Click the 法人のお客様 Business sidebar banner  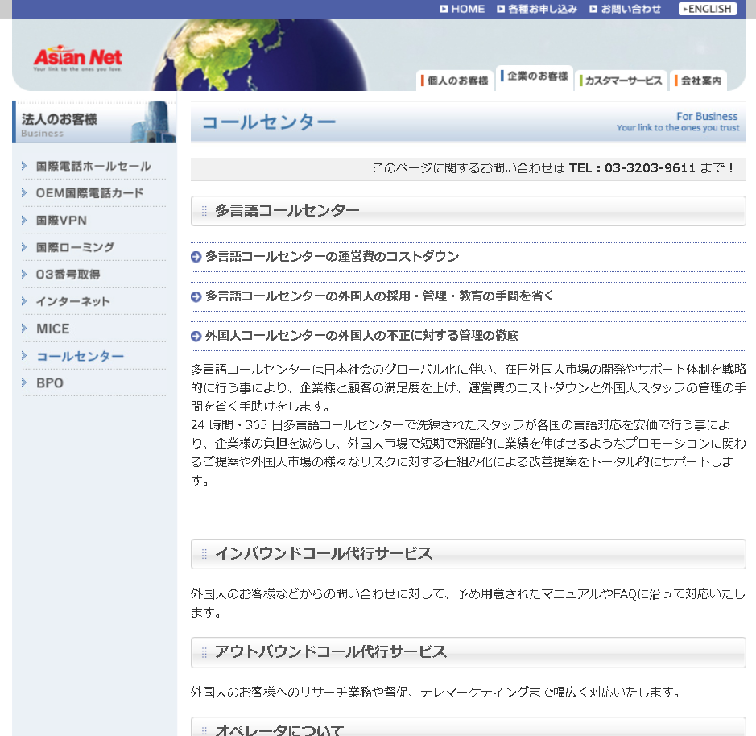tap(94, 122)
